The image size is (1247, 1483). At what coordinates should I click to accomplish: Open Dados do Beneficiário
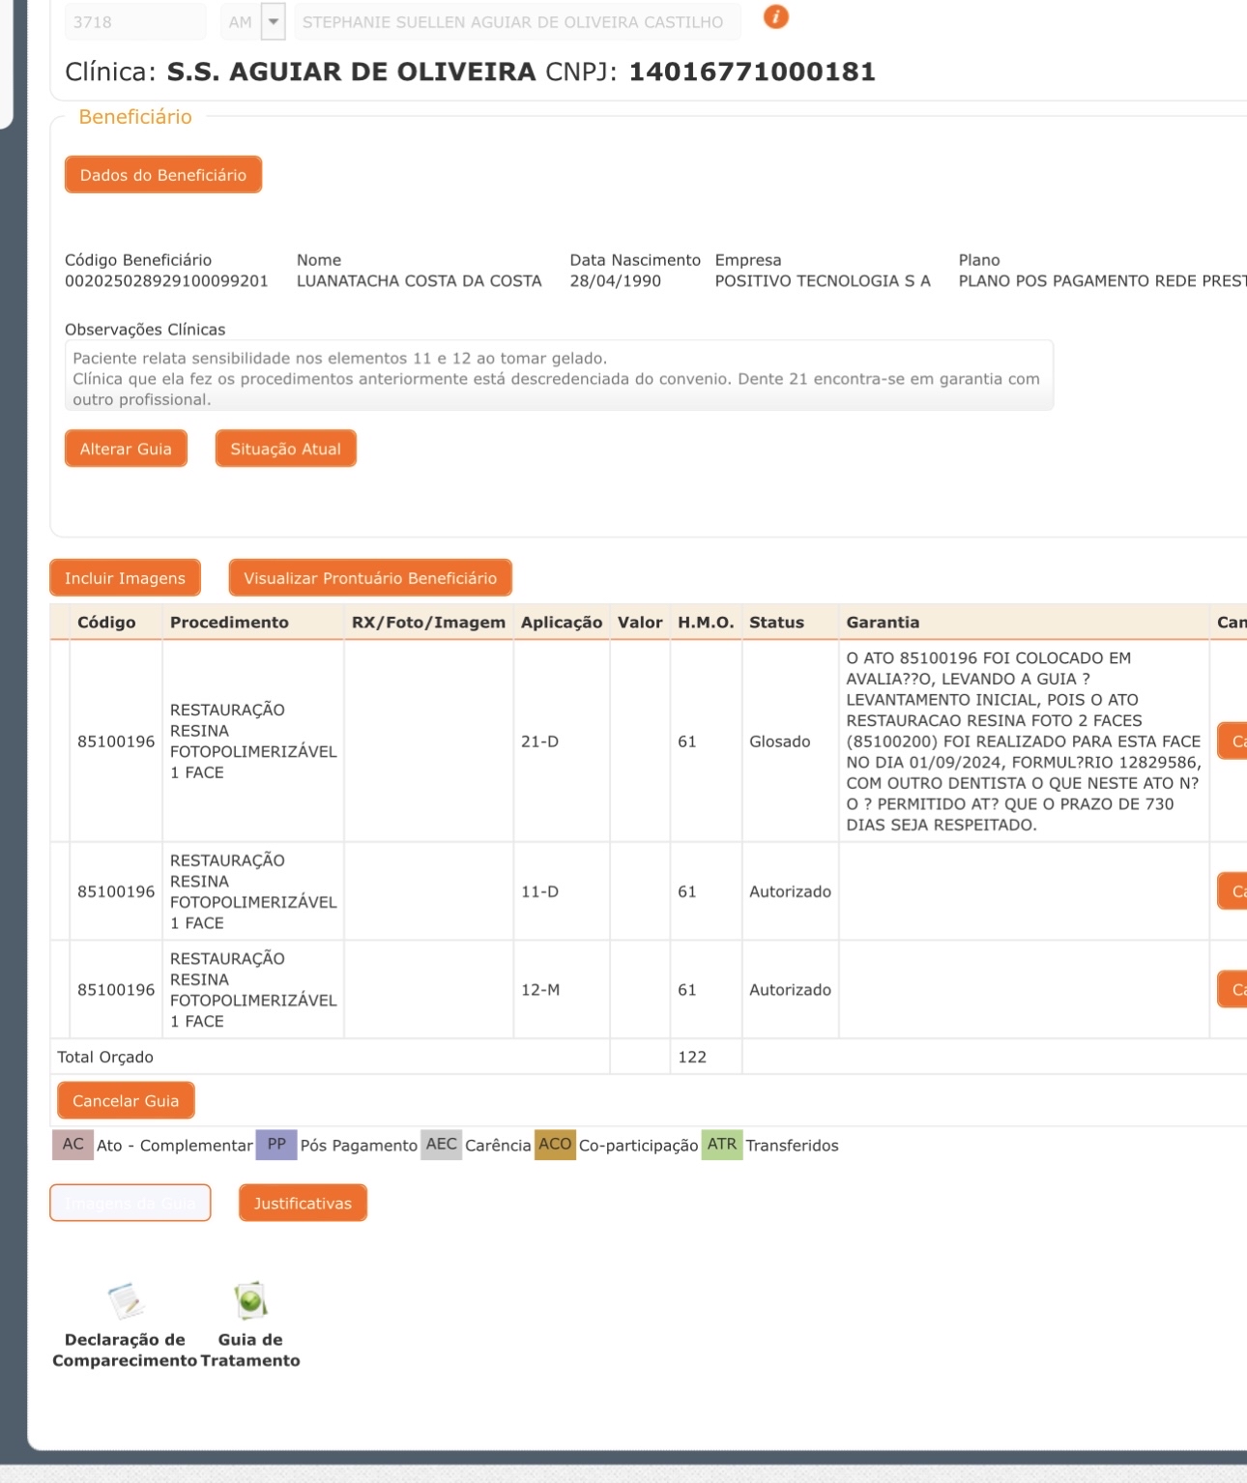tap(163, 175)
